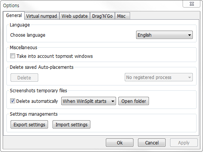This screenshot has height=152, width=203.
Task: Click Export settings
Action: pyautogui.click(x=29, y=124)
